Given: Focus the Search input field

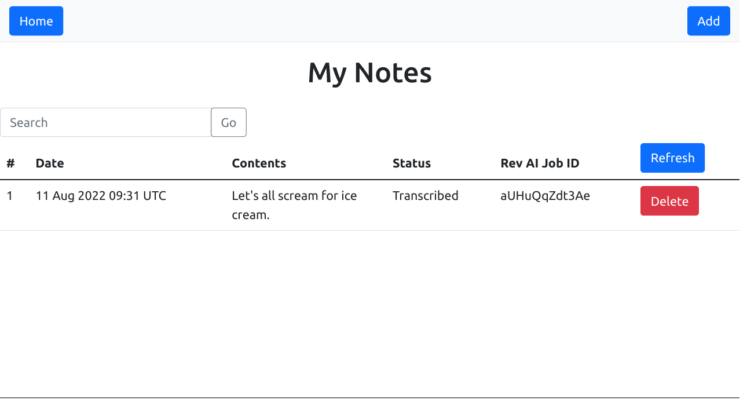Looking at the screenshot, I should coord(105,122).
